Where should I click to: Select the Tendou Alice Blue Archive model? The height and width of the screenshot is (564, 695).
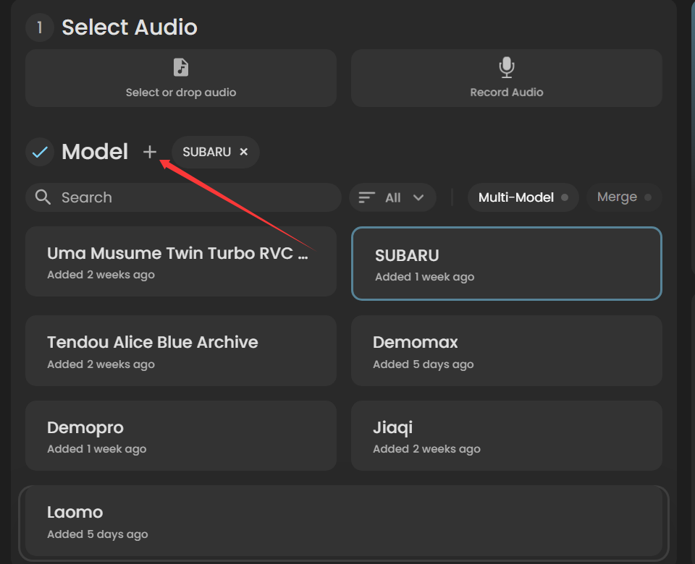point(181,351)
